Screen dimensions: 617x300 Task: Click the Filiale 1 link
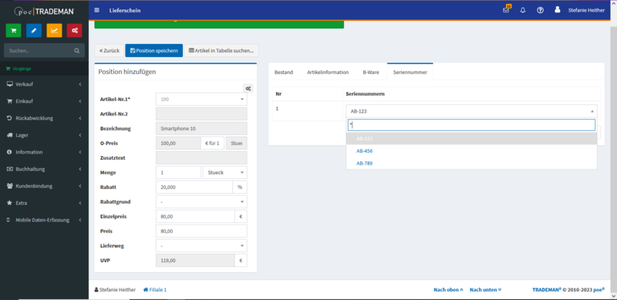(155, 290)
